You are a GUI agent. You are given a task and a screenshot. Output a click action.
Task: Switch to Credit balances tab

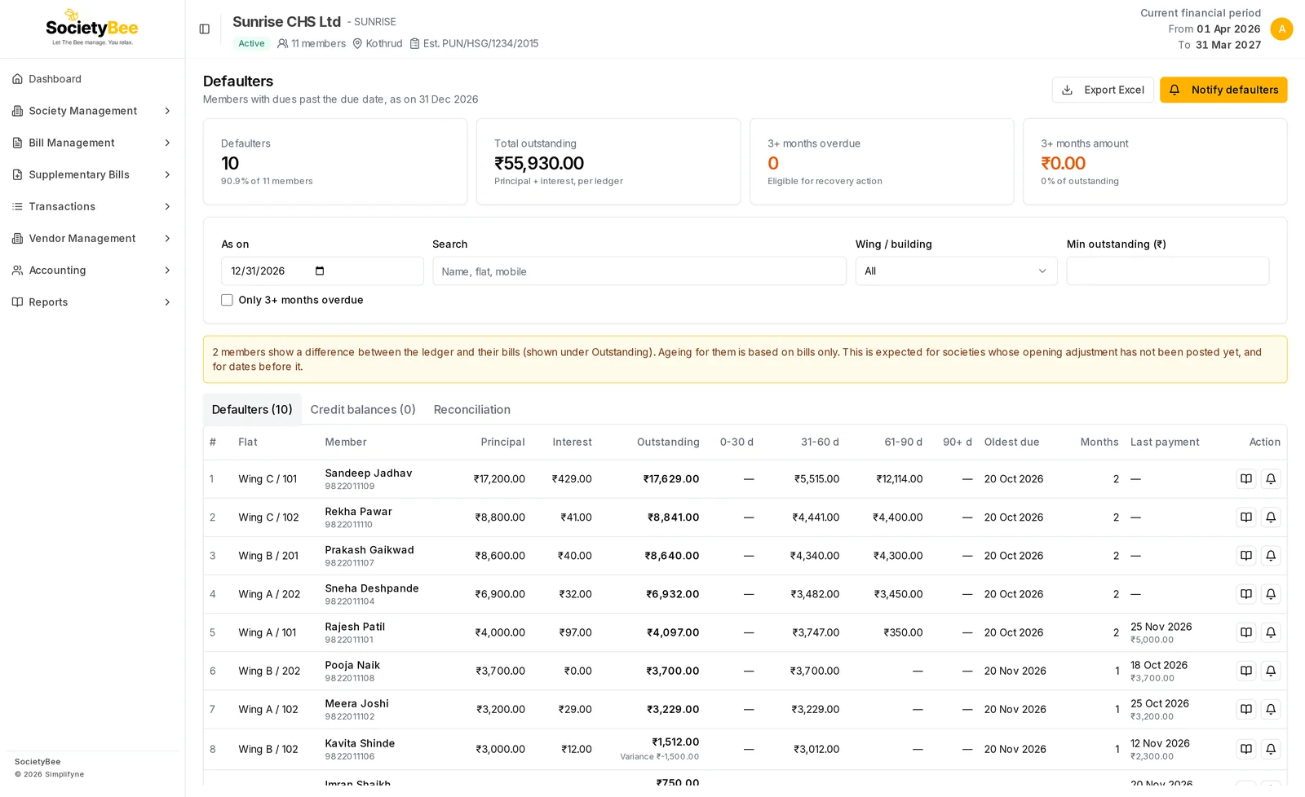(x=363, y=410)
